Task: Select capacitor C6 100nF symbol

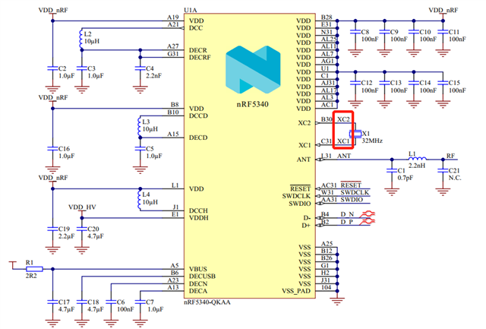Action: pos(111,302)
